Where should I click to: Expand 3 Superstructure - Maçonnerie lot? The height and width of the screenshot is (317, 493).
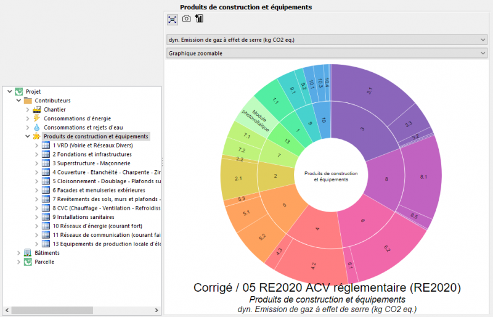coord(36,163)
